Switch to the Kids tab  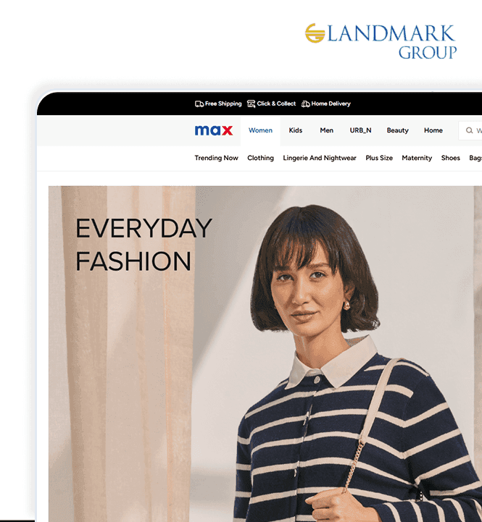[295, 130]
